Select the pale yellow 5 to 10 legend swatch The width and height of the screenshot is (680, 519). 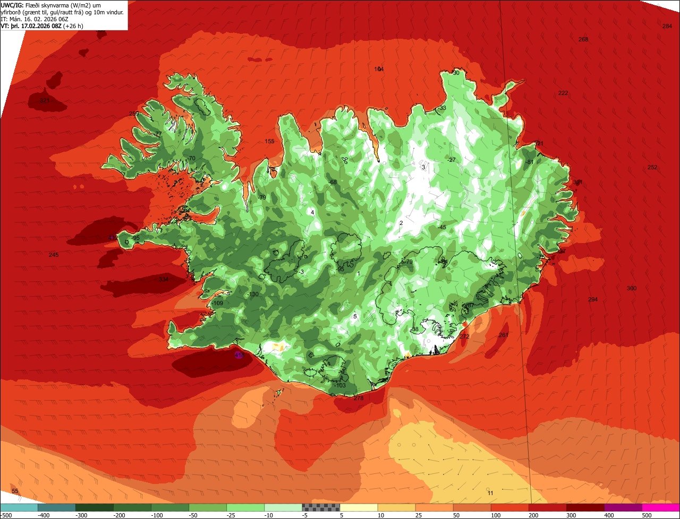point(359,507)
